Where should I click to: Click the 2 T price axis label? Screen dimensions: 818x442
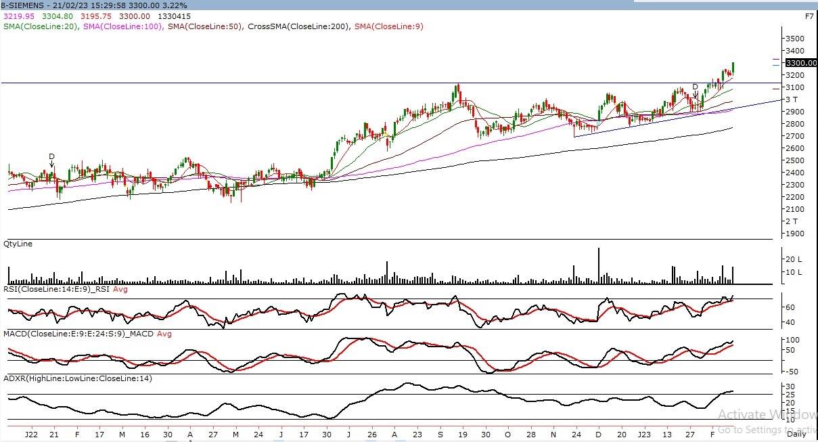[x=790, y=221]
